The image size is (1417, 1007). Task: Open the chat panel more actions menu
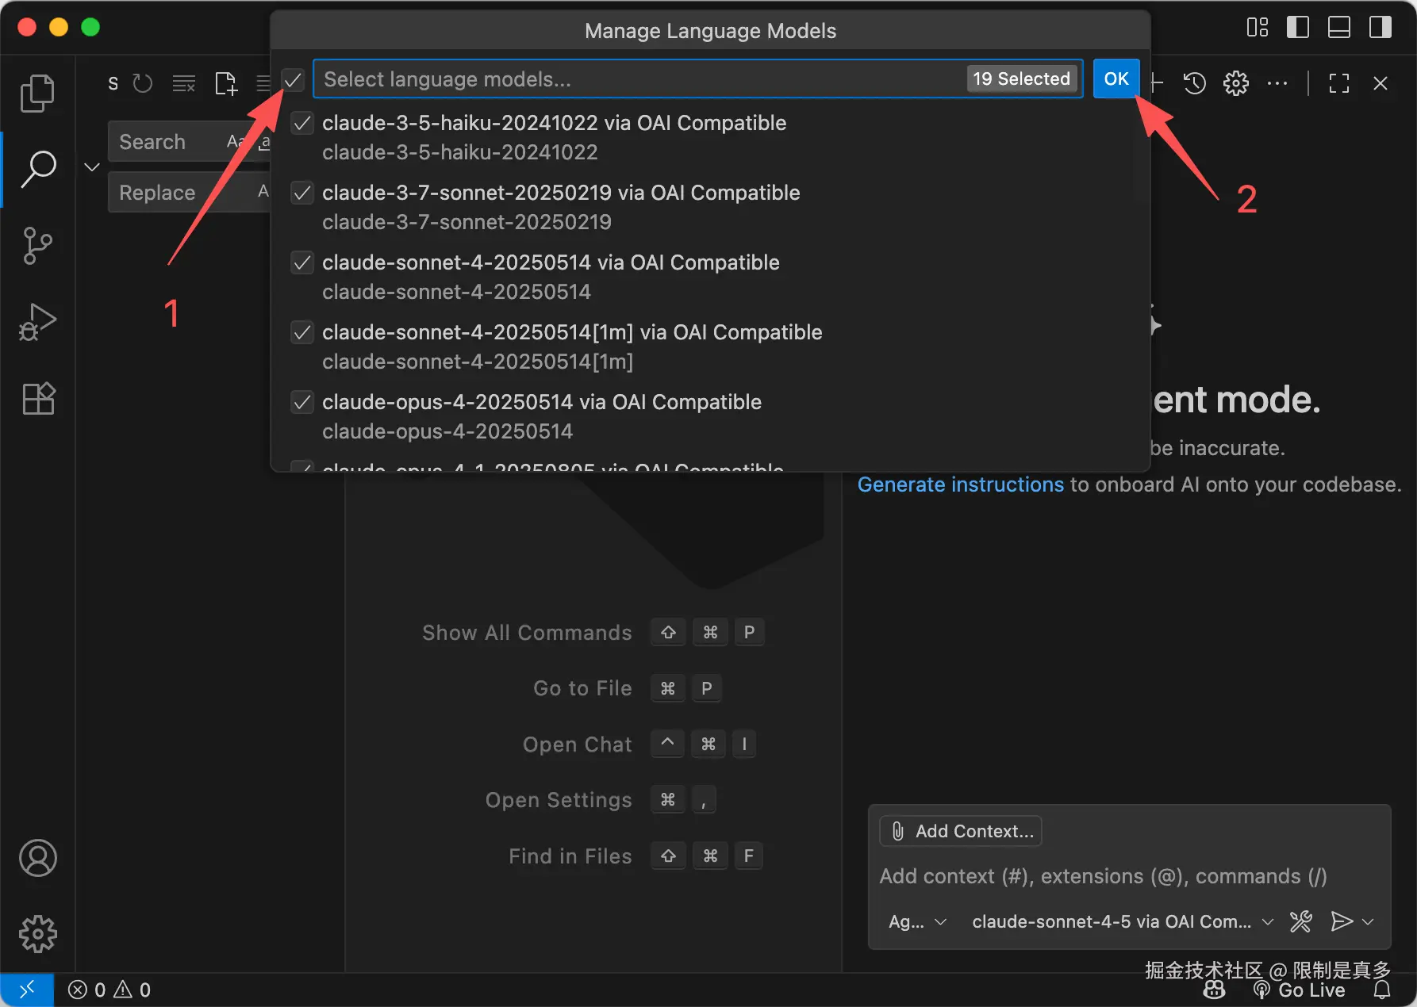(x=1277, y=83)
